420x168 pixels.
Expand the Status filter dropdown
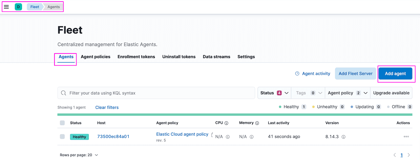point(274,93)
